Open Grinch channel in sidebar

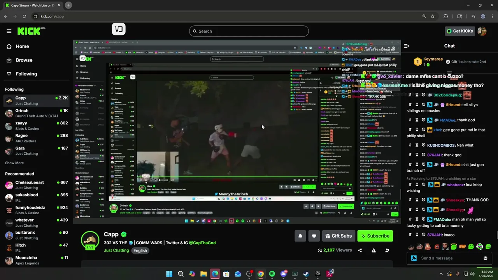coord(37,113)
